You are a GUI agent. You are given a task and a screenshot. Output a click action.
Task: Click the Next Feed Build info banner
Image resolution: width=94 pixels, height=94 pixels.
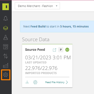[x=57, y=26]
